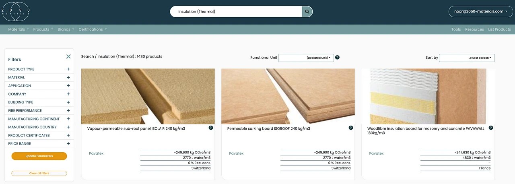The width and height of the screenshot is (515, 184).
Task: Expand the MANUFACTURING CONTINENT filter
Action: tap(68, 119)
